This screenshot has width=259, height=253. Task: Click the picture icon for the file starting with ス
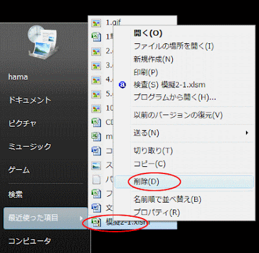[x=96, y=166]
